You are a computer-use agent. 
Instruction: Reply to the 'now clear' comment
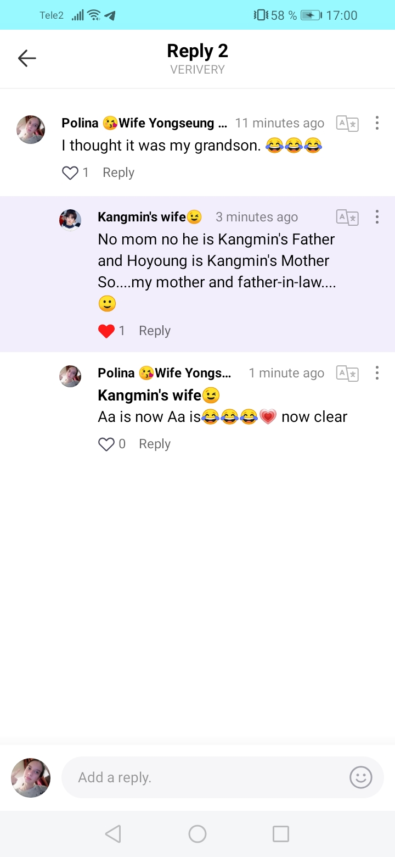click(x=155, y=444)
